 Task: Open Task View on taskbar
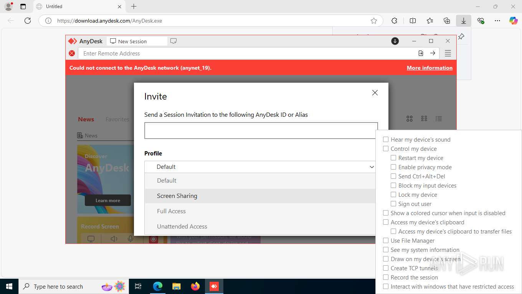138,286
